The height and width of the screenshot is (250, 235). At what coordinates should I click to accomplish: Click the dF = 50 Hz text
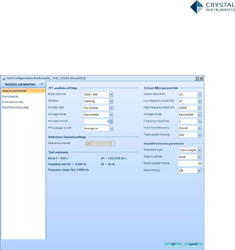click(108, 164)
